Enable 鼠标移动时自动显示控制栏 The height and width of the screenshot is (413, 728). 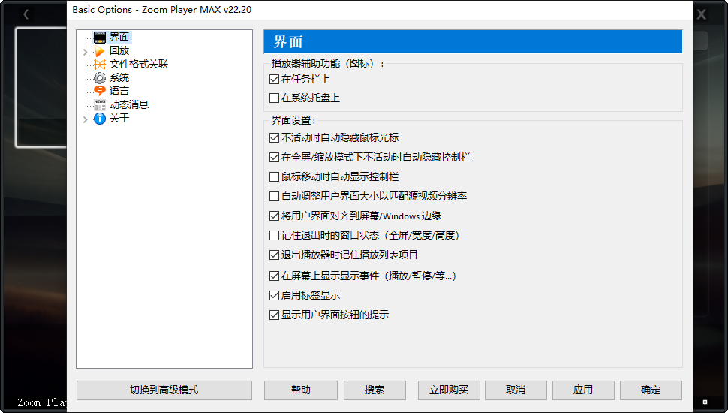click(275, 177)
